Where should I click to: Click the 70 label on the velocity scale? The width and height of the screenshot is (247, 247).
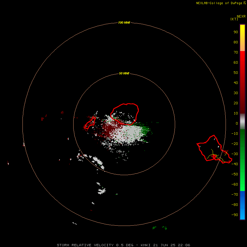tap(236, 52)
